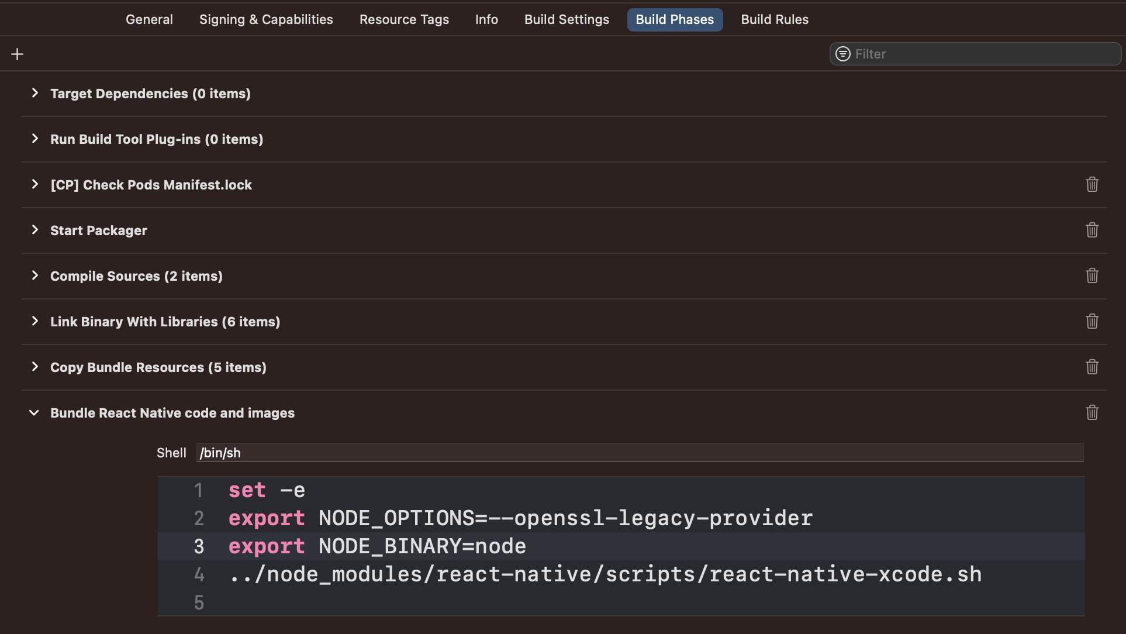Collapse Bundle React Native code and images
The height and width of the screenshot is (634, 1126).
coord(34,413)
